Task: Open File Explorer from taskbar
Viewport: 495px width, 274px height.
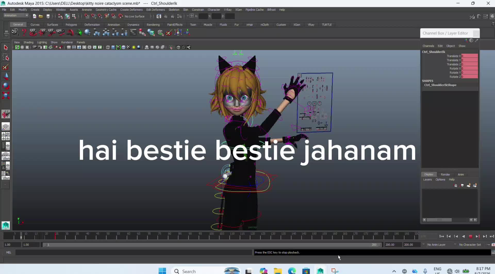Action: pos(278,271)
